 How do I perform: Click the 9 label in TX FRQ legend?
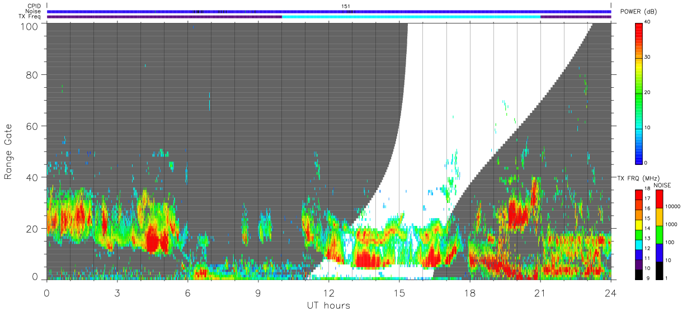coord(648,278)
